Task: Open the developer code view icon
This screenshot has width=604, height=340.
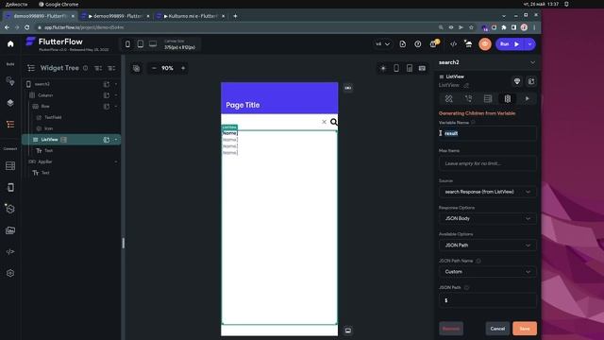Action: (453, 44)
